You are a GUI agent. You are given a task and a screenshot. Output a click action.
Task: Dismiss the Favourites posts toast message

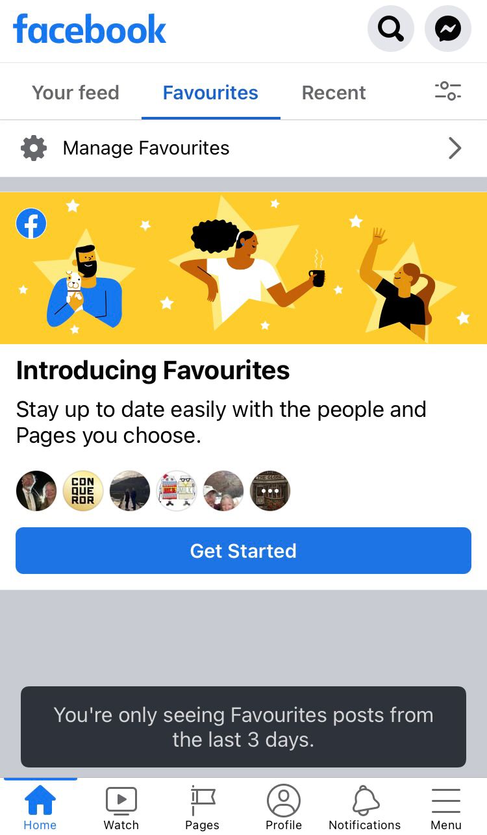tap(243, 727)
